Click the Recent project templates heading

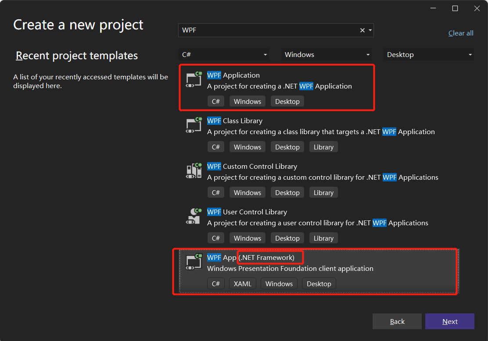[77, 56]
